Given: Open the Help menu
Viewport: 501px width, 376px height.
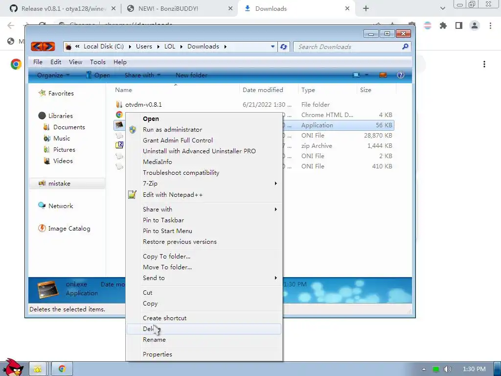Looking at the screenshot, I should [x=120, y=62].
